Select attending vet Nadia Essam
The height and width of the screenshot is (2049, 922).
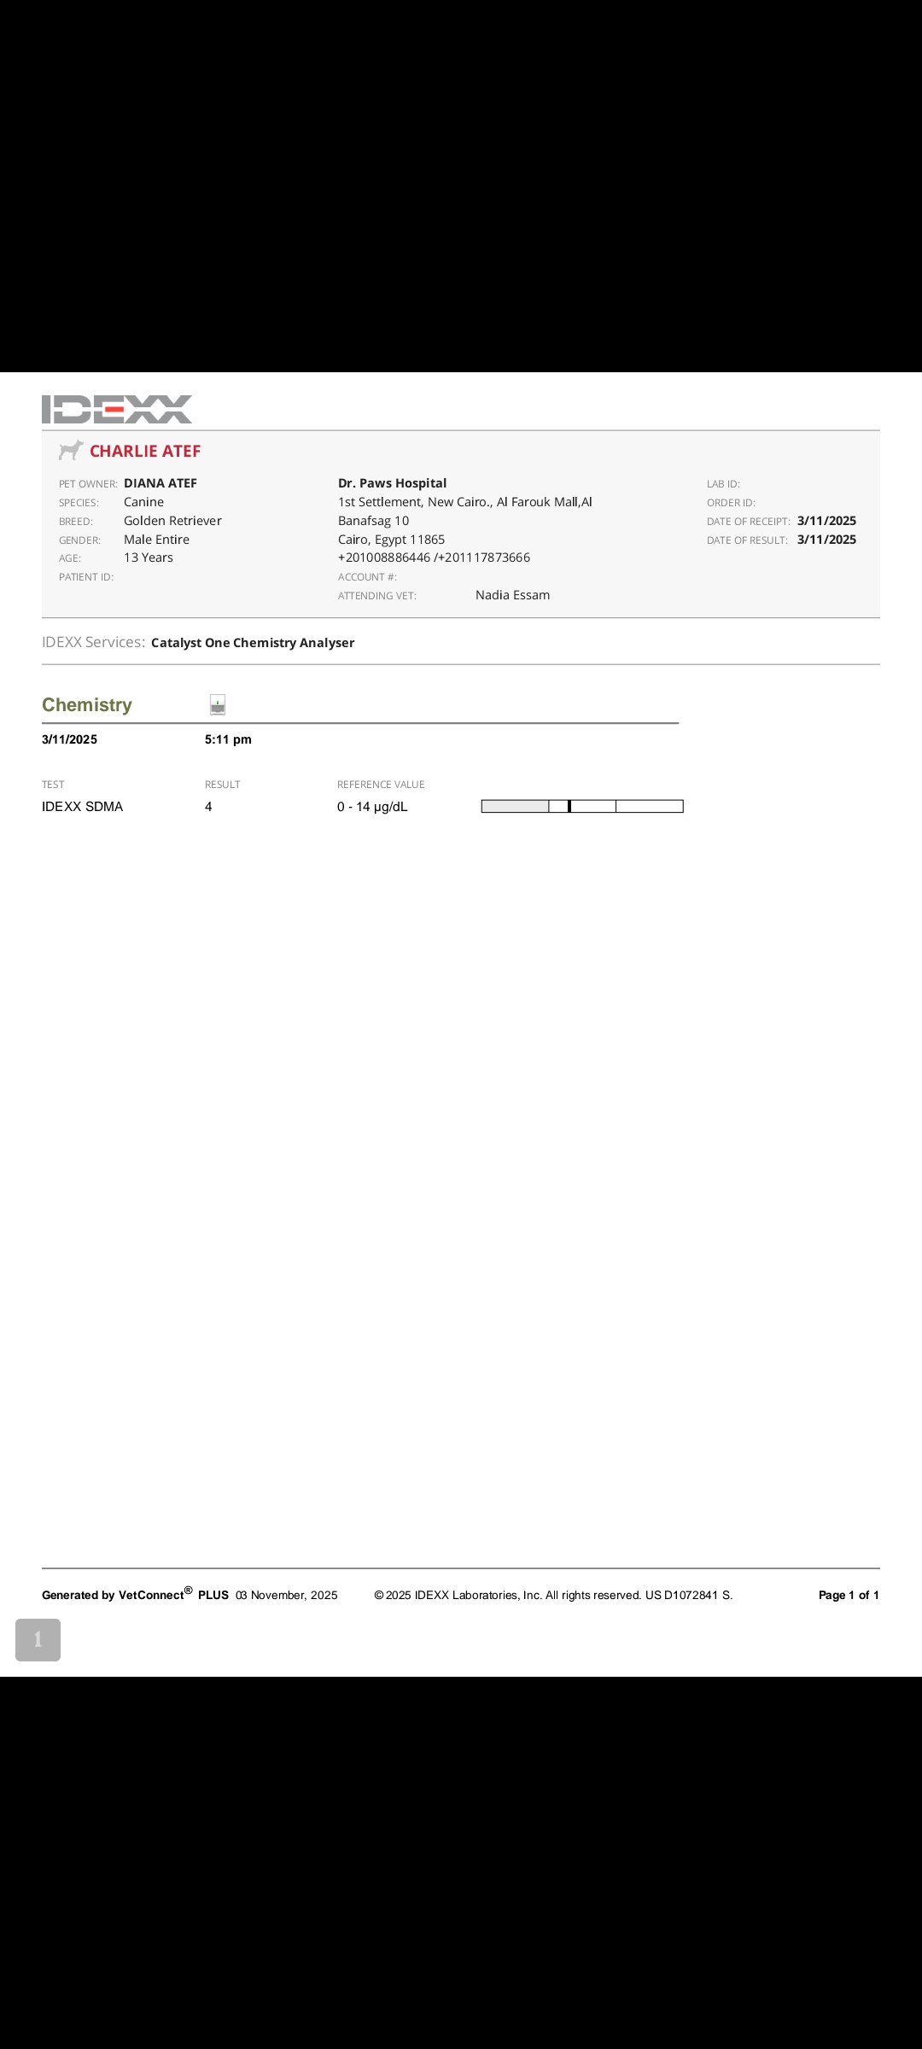(x=512, y=595)
